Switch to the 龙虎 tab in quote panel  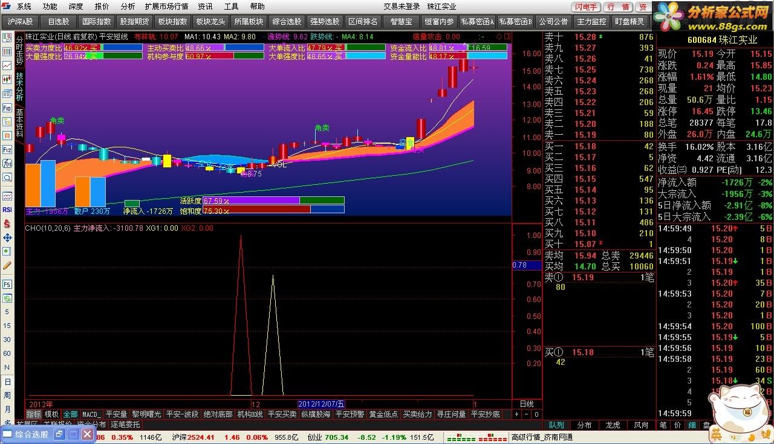point(613,425)
